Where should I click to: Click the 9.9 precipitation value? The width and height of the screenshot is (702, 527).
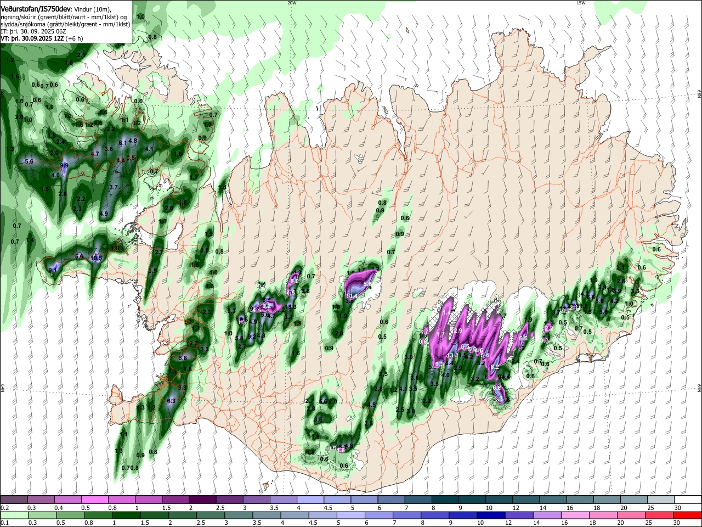(x=64, y=165)
